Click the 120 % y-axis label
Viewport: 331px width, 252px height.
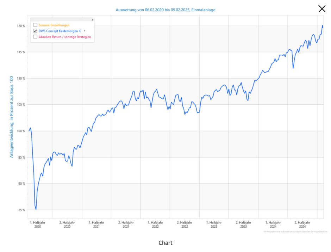(x=21, y=26)
